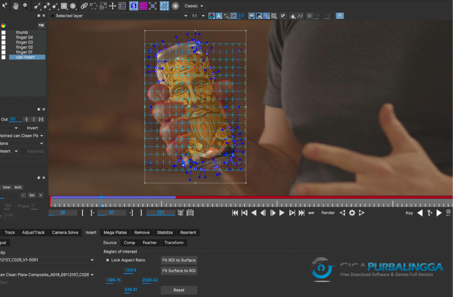
Task: Select the Zoom magnifier tool
Action: tap(25, 6)
